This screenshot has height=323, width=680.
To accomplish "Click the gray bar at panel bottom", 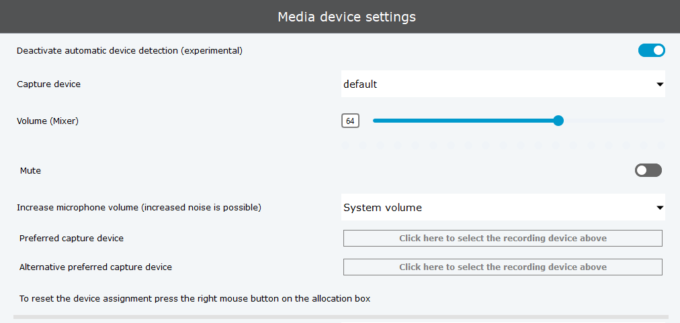I will [x=341, y=316].
